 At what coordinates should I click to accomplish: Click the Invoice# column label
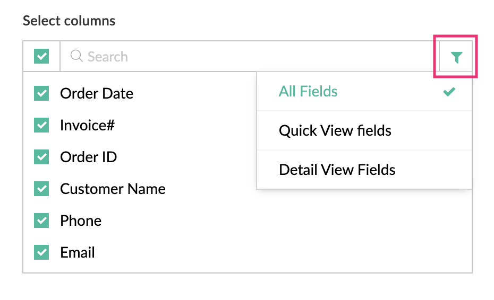(x=87, y=126)
